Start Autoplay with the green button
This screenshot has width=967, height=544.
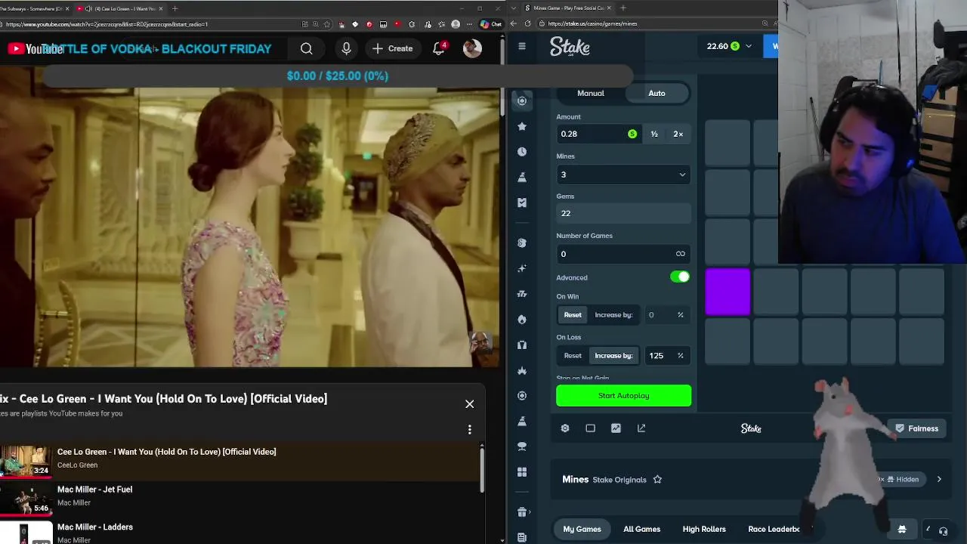coord(623,395)
